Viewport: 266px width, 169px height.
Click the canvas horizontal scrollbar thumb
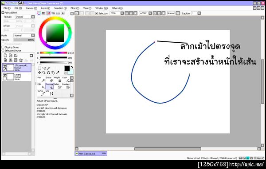coord(168,149)
